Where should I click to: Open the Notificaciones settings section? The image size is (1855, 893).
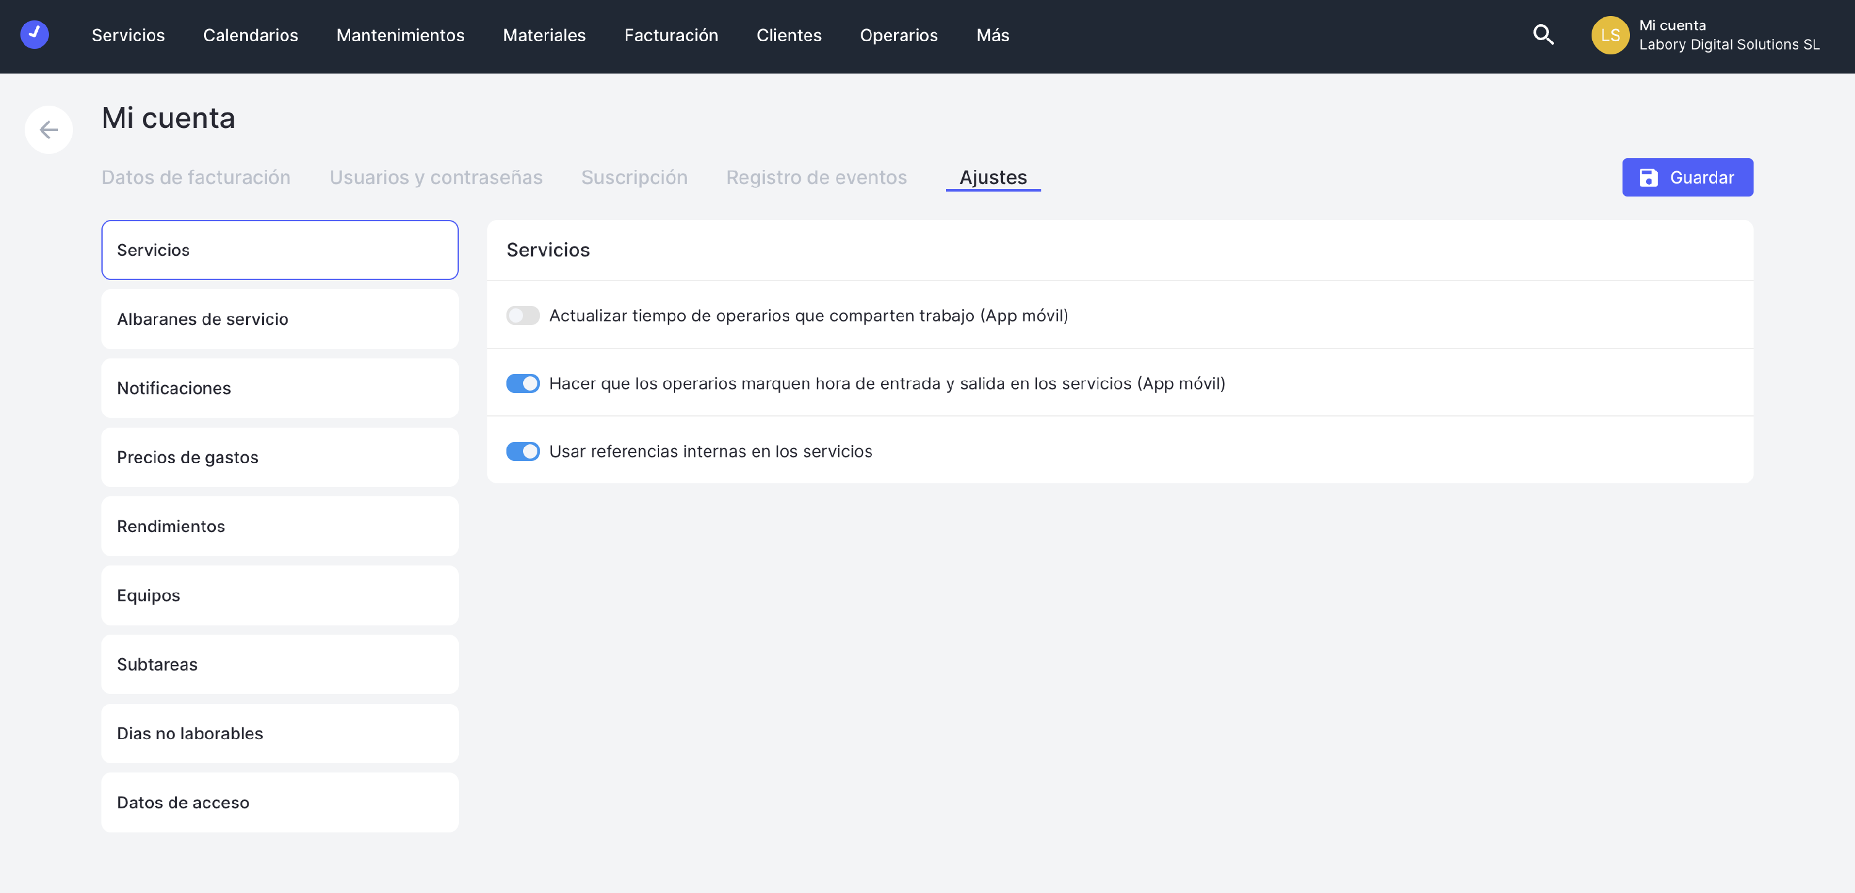pyautogui.click(x=279, y=389)
